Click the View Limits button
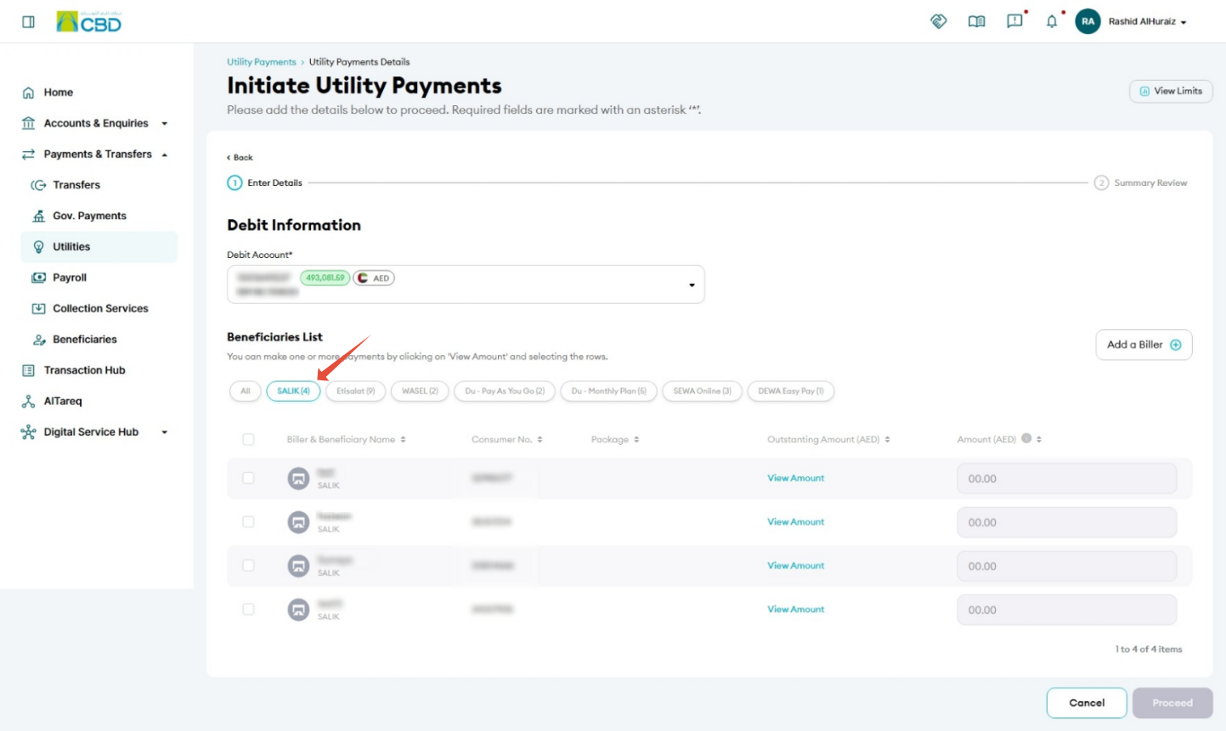The image size is (1226, 731). pyautogui.click(x=1171, y=91)
